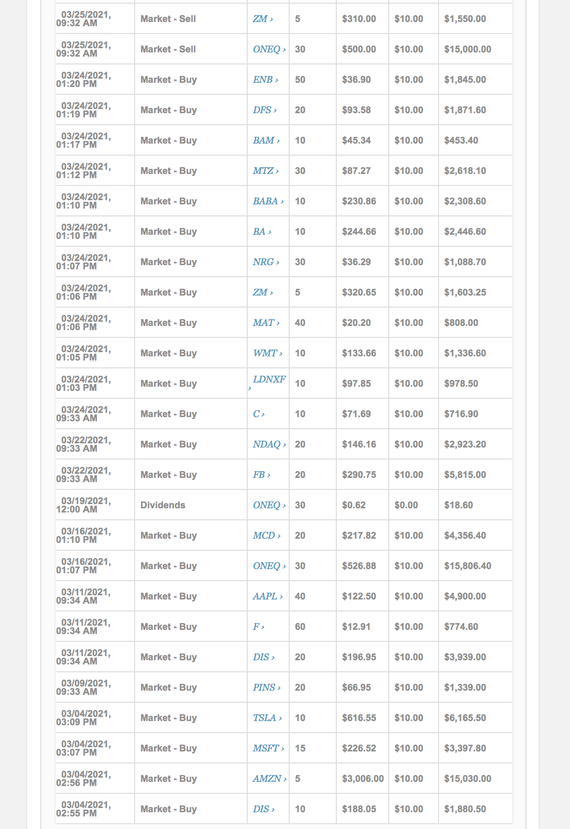Click the $15,030.00 total amount cell
This screenshot has height=829, width=570.
coord(468,779)
